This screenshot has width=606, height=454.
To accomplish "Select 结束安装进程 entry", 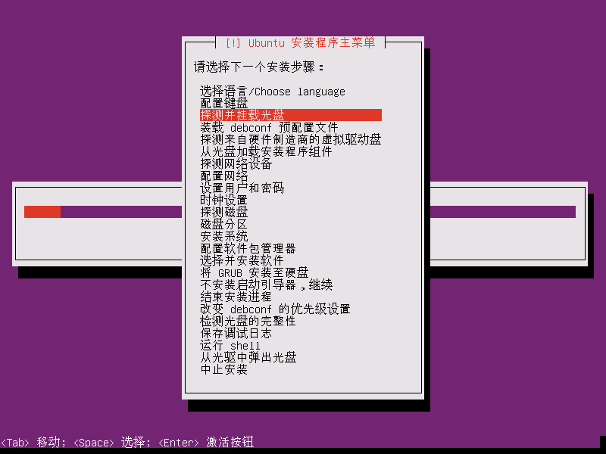I will pos(236,297).
